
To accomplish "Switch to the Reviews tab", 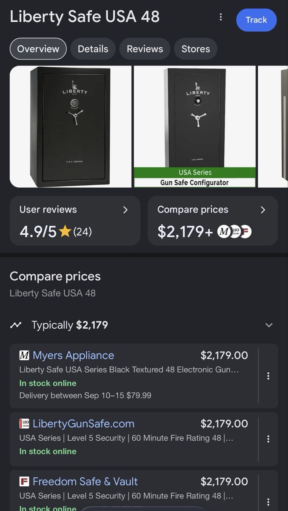I will [145, 49].
